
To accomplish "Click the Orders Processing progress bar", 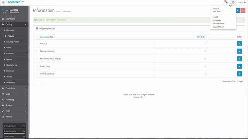I will (14, 133).
